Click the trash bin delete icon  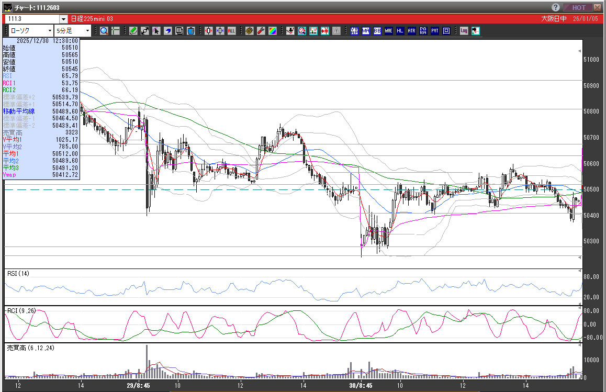191,31
